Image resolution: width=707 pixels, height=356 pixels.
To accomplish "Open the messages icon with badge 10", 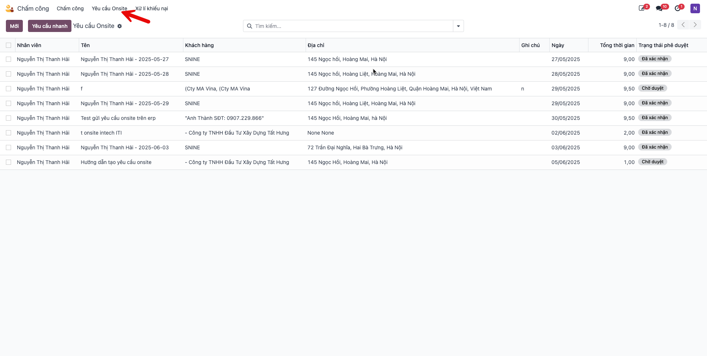I will pyautogui.click(x=659, y=8).
